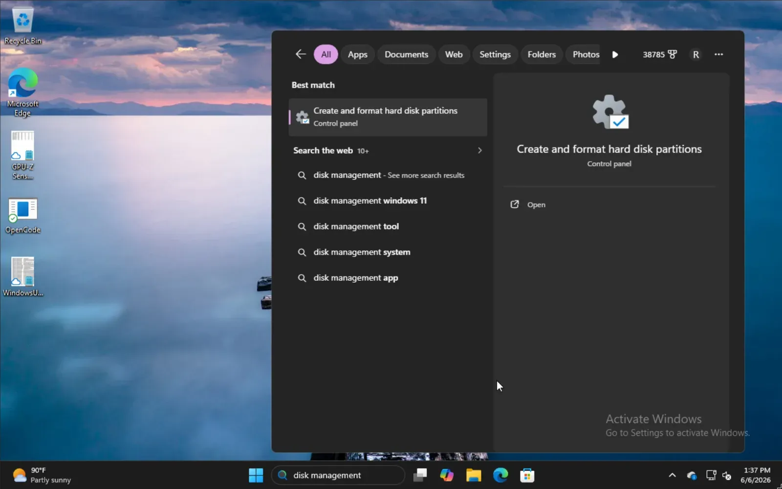
Task: Select the OpenCode desktop shortcut
Action: coord(22,216)
